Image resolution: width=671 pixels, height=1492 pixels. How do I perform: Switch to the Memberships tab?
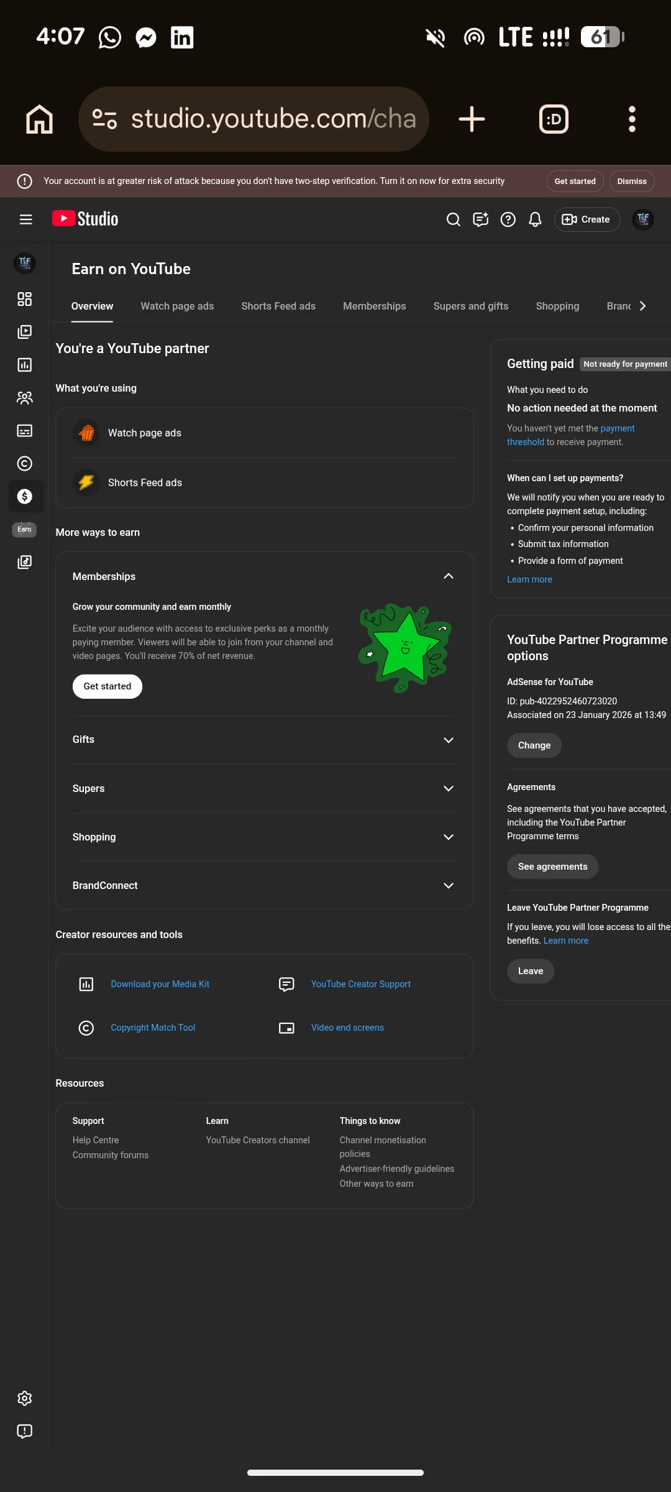coord(375,306)
